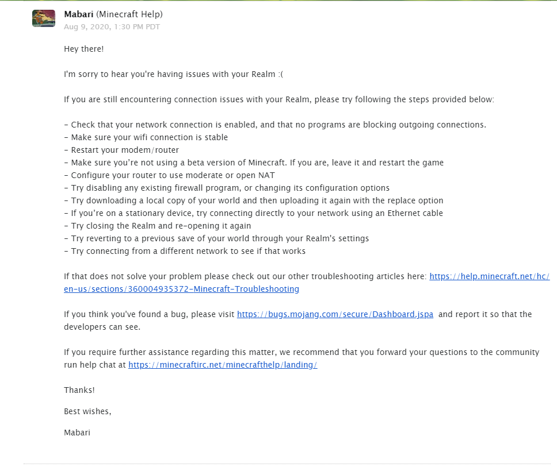Click the moderate or open NAT router step

pos(172,175)
